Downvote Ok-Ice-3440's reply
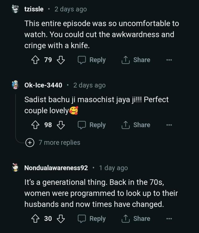199x233 pixels. (x=61, y=125)
